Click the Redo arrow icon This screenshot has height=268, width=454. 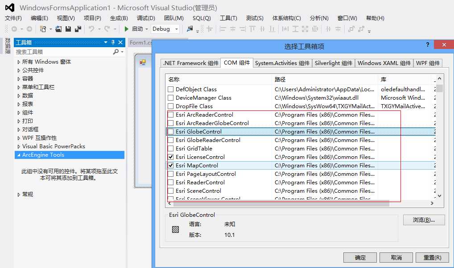point(107,29)
